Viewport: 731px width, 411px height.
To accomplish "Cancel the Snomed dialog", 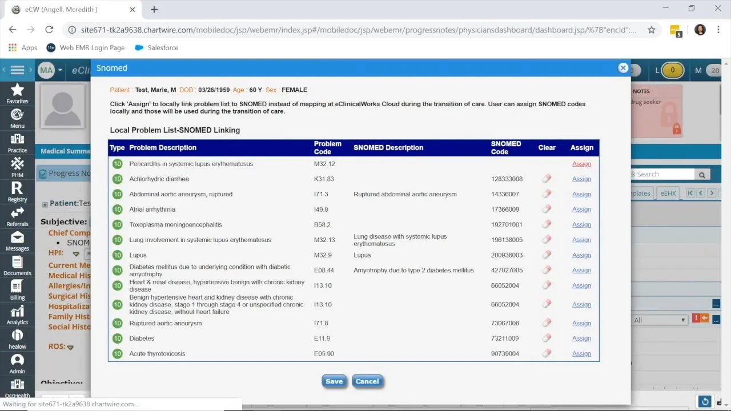I will coord(367,381).
